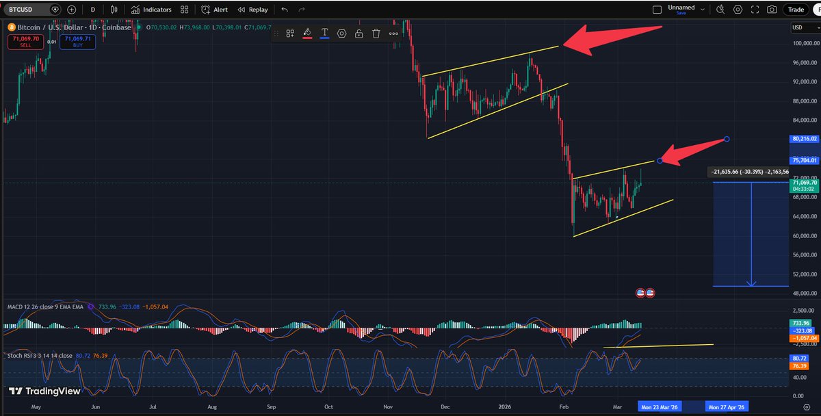This screenshot has width=821, height=416.
Task: Click the 80,216.02 price axis label
Action: [x=805, y=138]
